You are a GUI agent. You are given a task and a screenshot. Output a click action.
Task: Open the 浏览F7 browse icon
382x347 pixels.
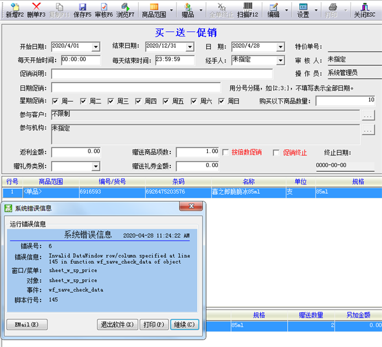pos(125,7)
